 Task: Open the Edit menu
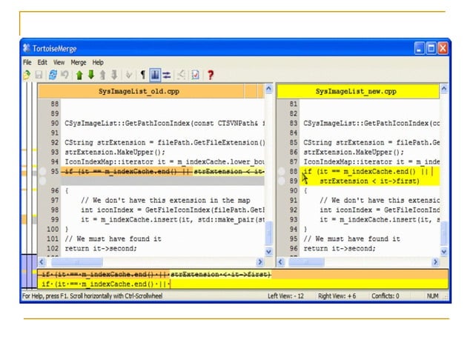click(43, 63)
